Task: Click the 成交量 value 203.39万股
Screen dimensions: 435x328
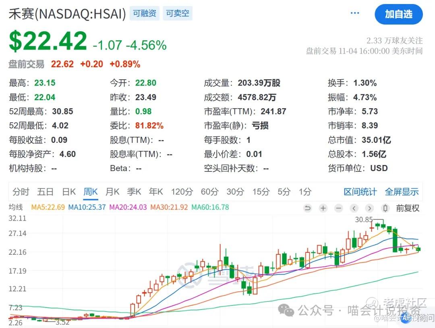Action: (x=259, y=83)
